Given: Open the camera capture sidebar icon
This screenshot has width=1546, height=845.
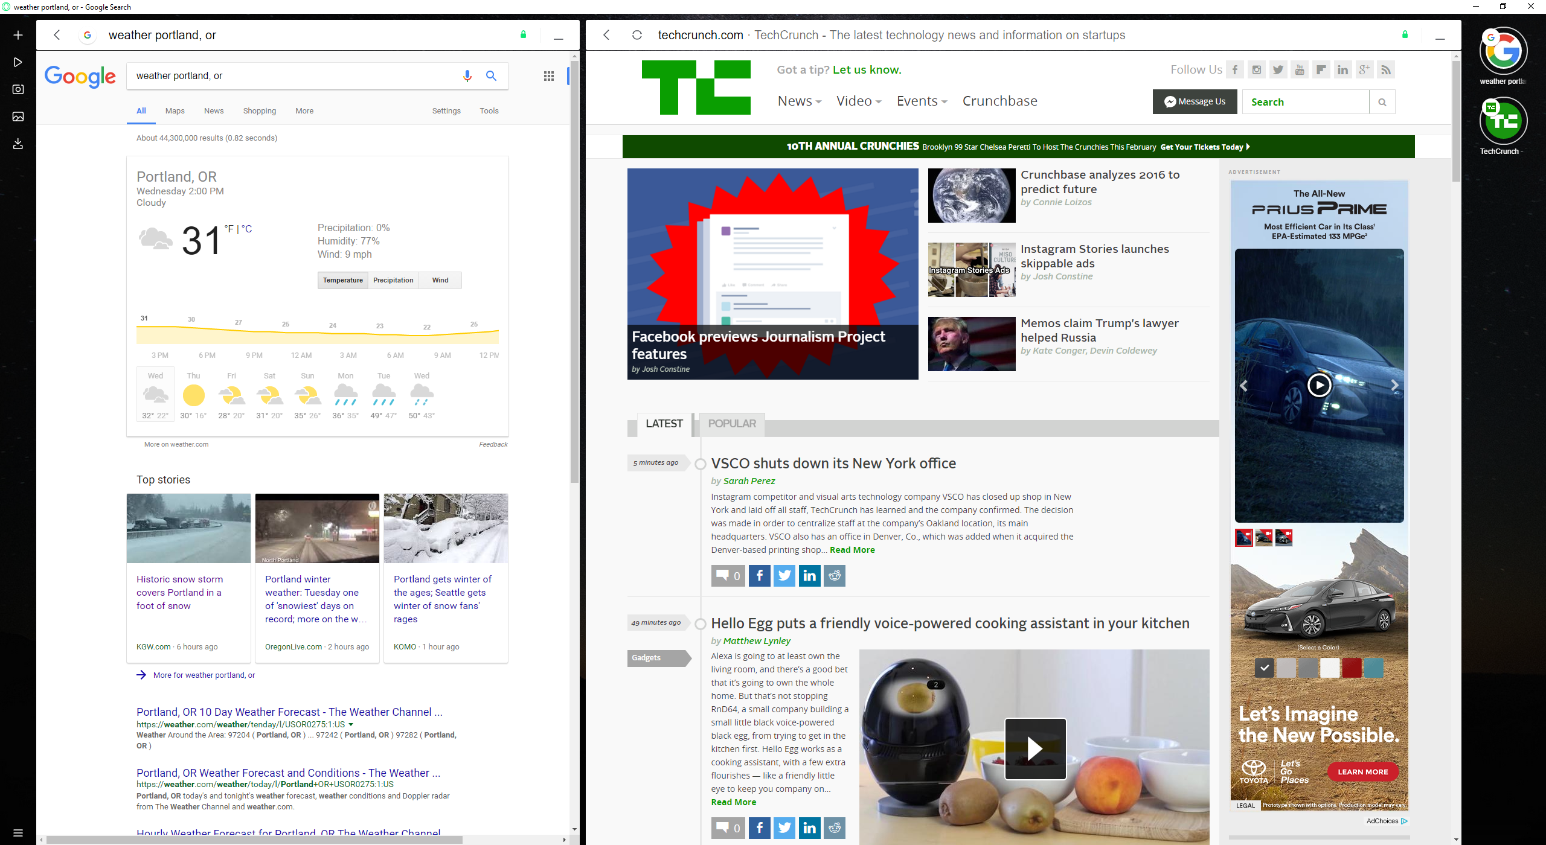Looking at the screenshot, I should tap(18, 89).
